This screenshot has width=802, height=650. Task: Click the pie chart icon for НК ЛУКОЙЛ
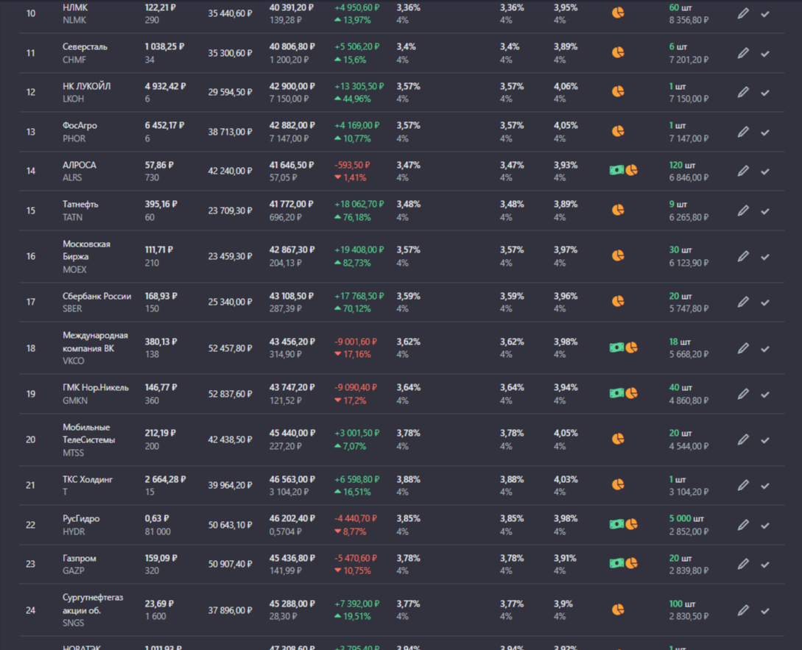pyautogui.click(x=619, y=91)
